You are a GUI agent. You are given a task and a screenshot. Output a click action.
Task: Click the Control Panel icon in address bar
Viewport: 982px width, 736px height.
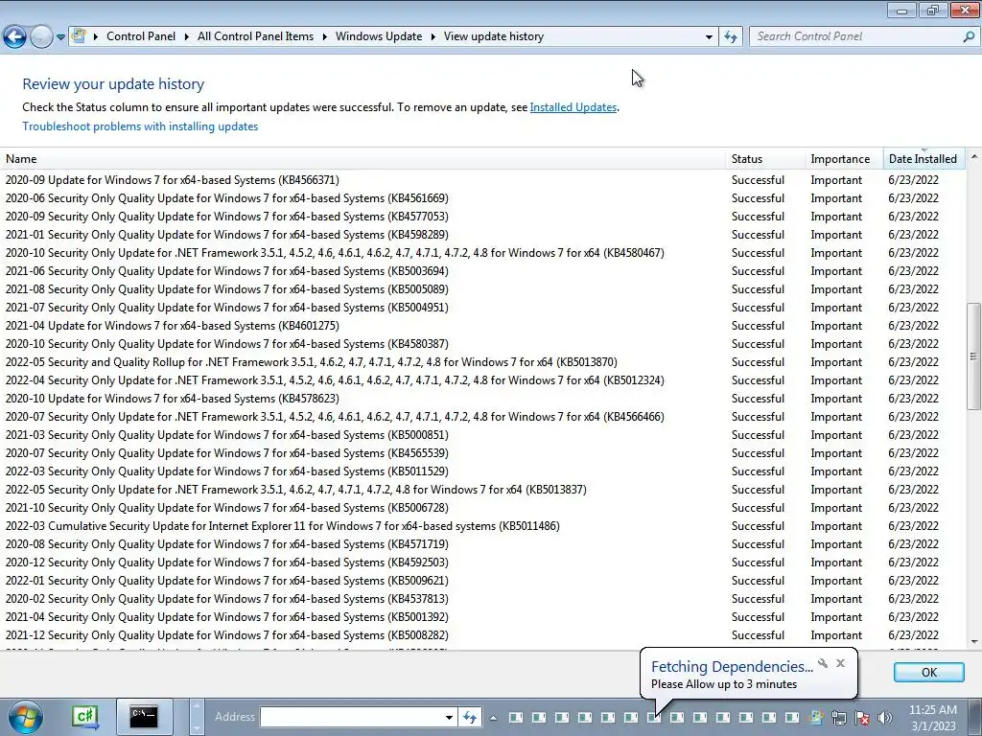[79, 35]
